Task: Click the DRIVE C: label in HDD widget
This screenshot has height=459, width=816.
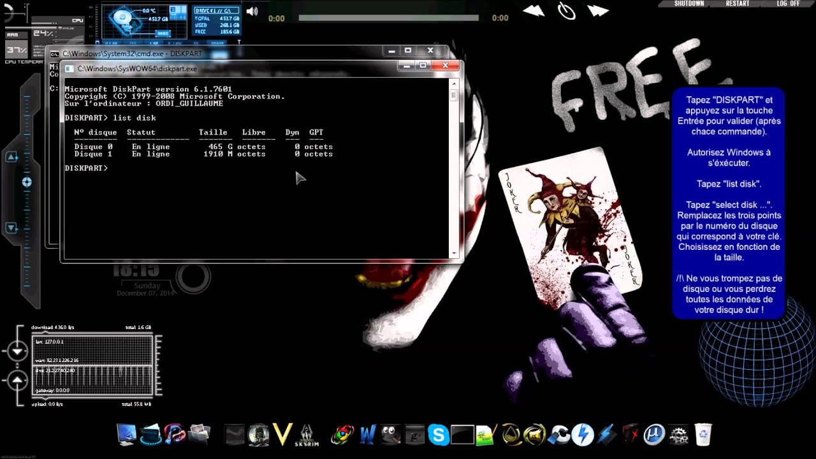Action: click(216, 11)
